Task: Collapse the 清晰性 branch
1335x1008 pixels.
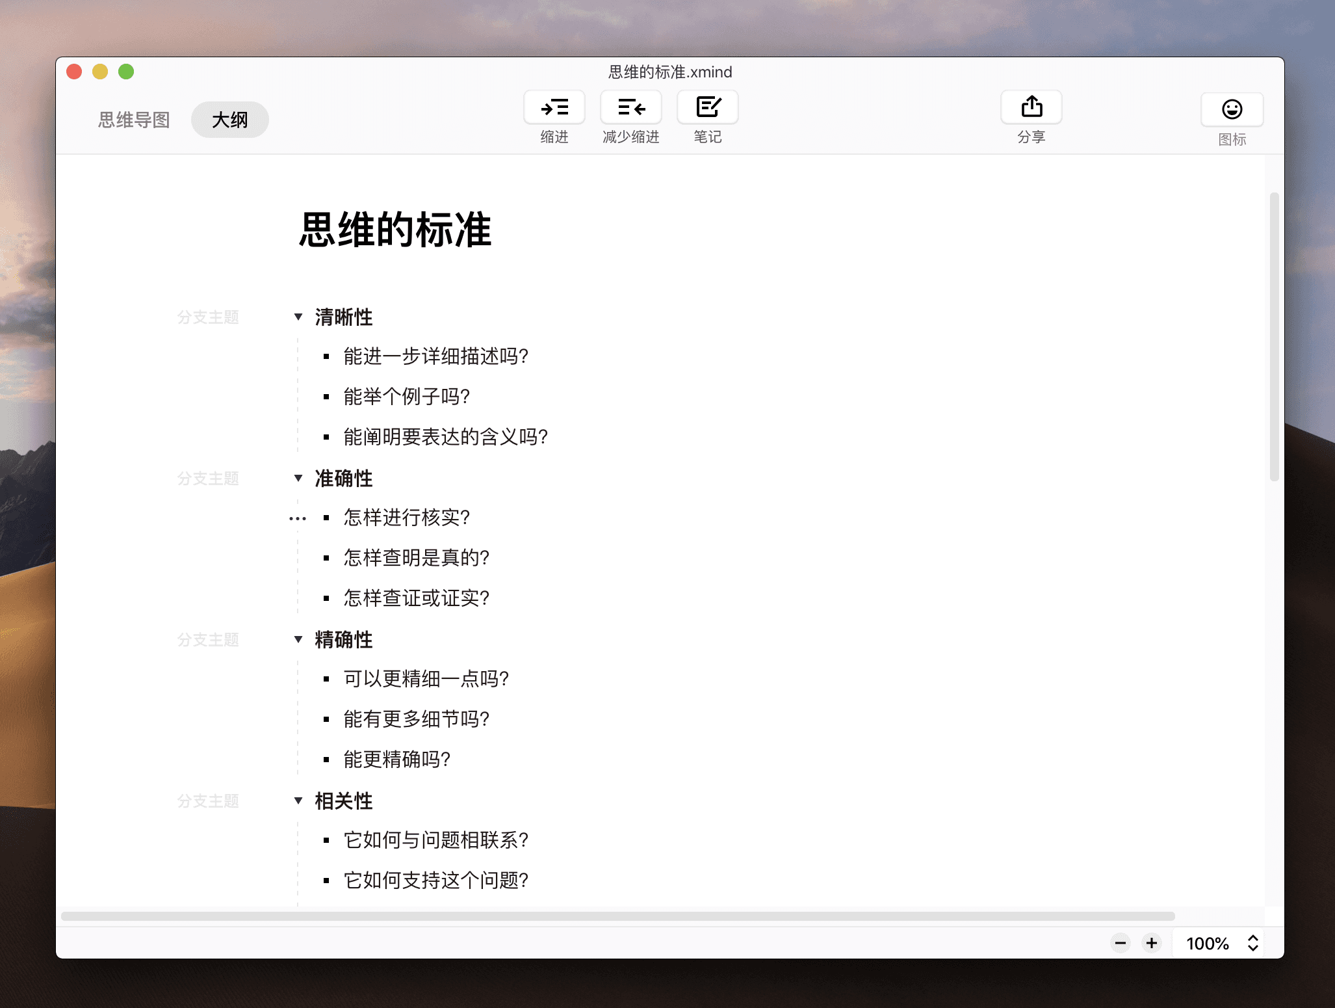Action: [x=298, y=316]
